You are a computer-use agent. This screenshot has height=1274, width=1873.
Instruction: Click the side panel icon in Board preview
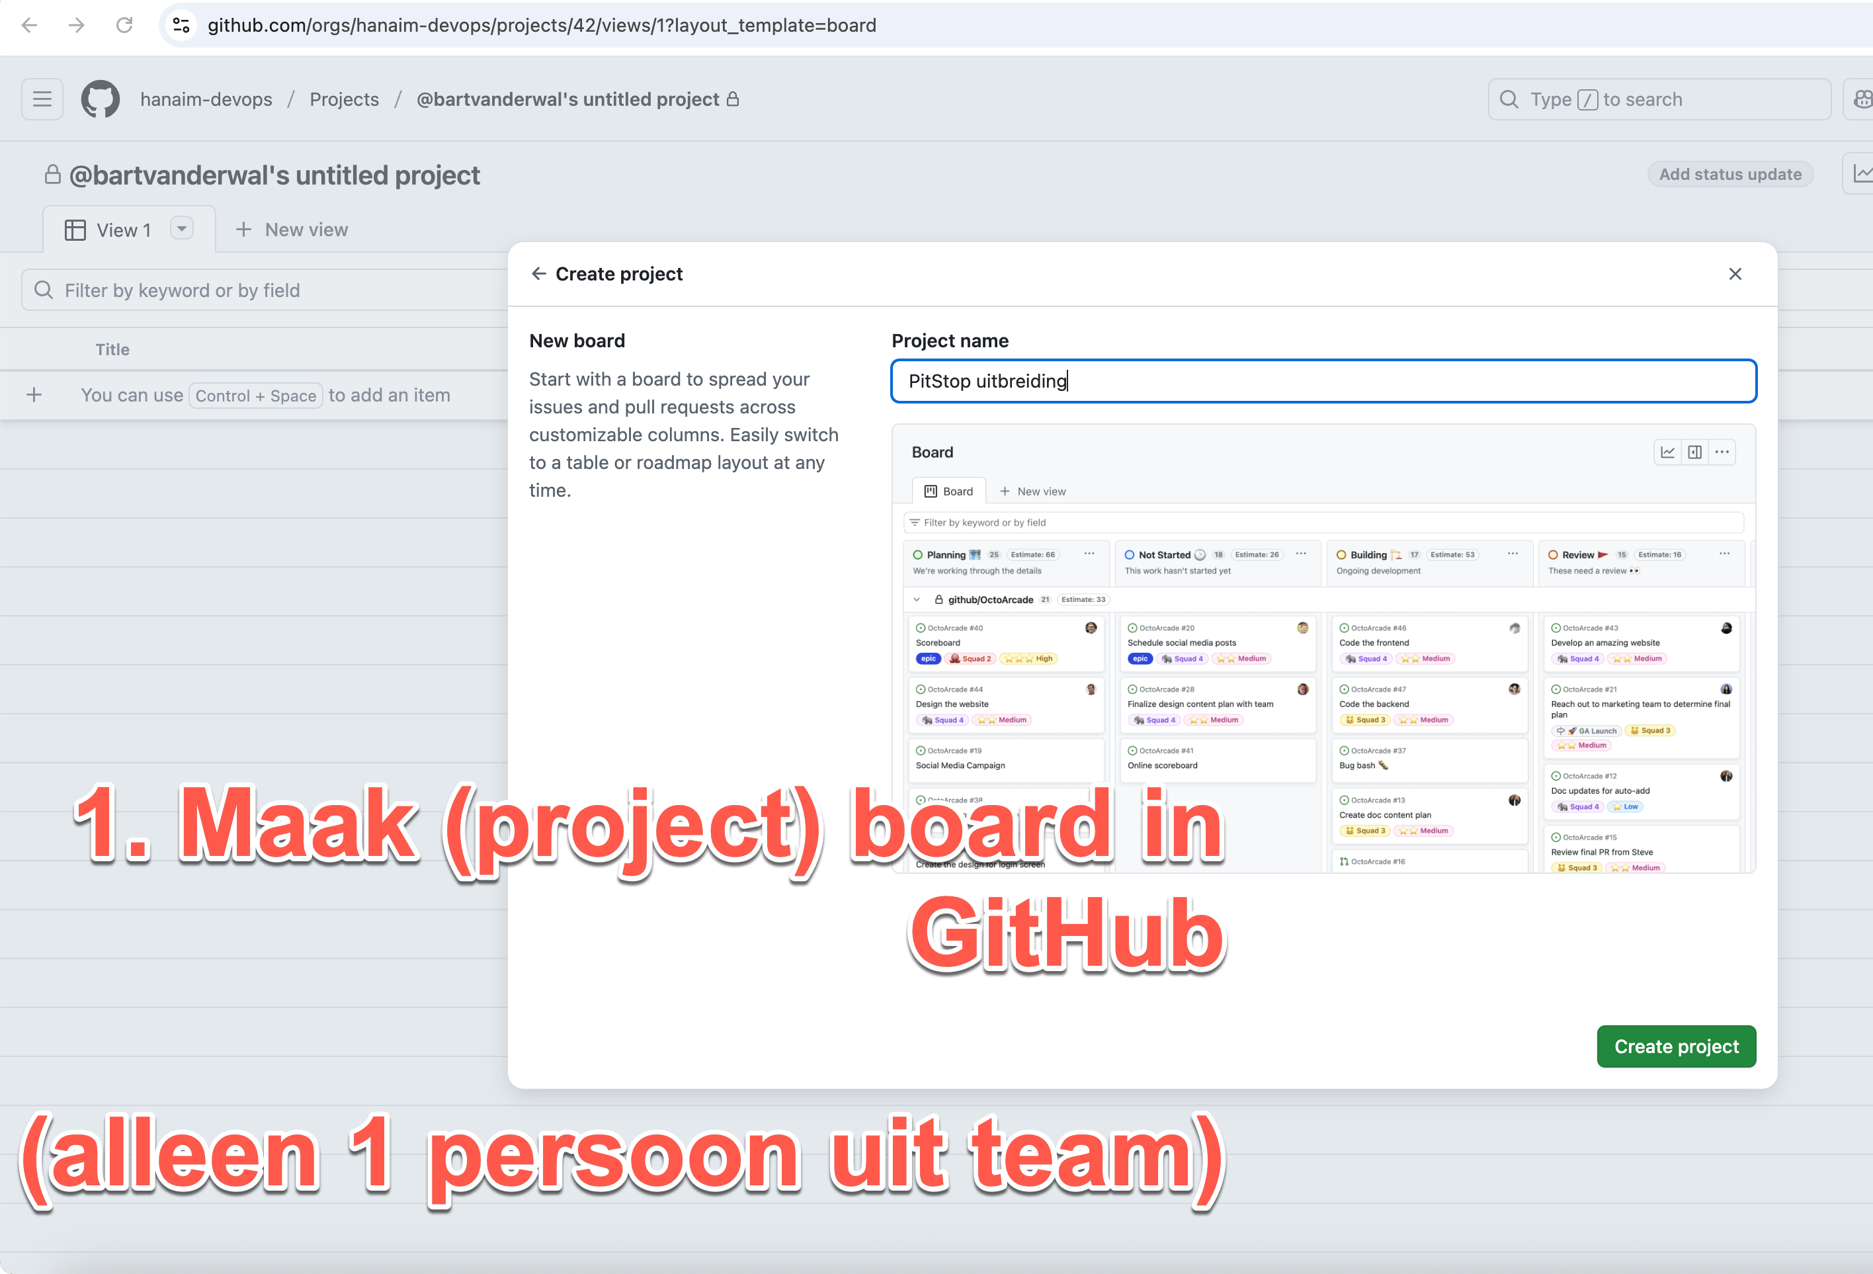pos(1695,452)
